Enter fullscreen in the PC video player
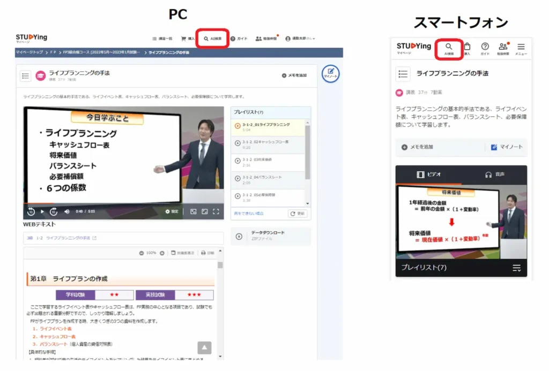549x371 pixels. (216, 212)
